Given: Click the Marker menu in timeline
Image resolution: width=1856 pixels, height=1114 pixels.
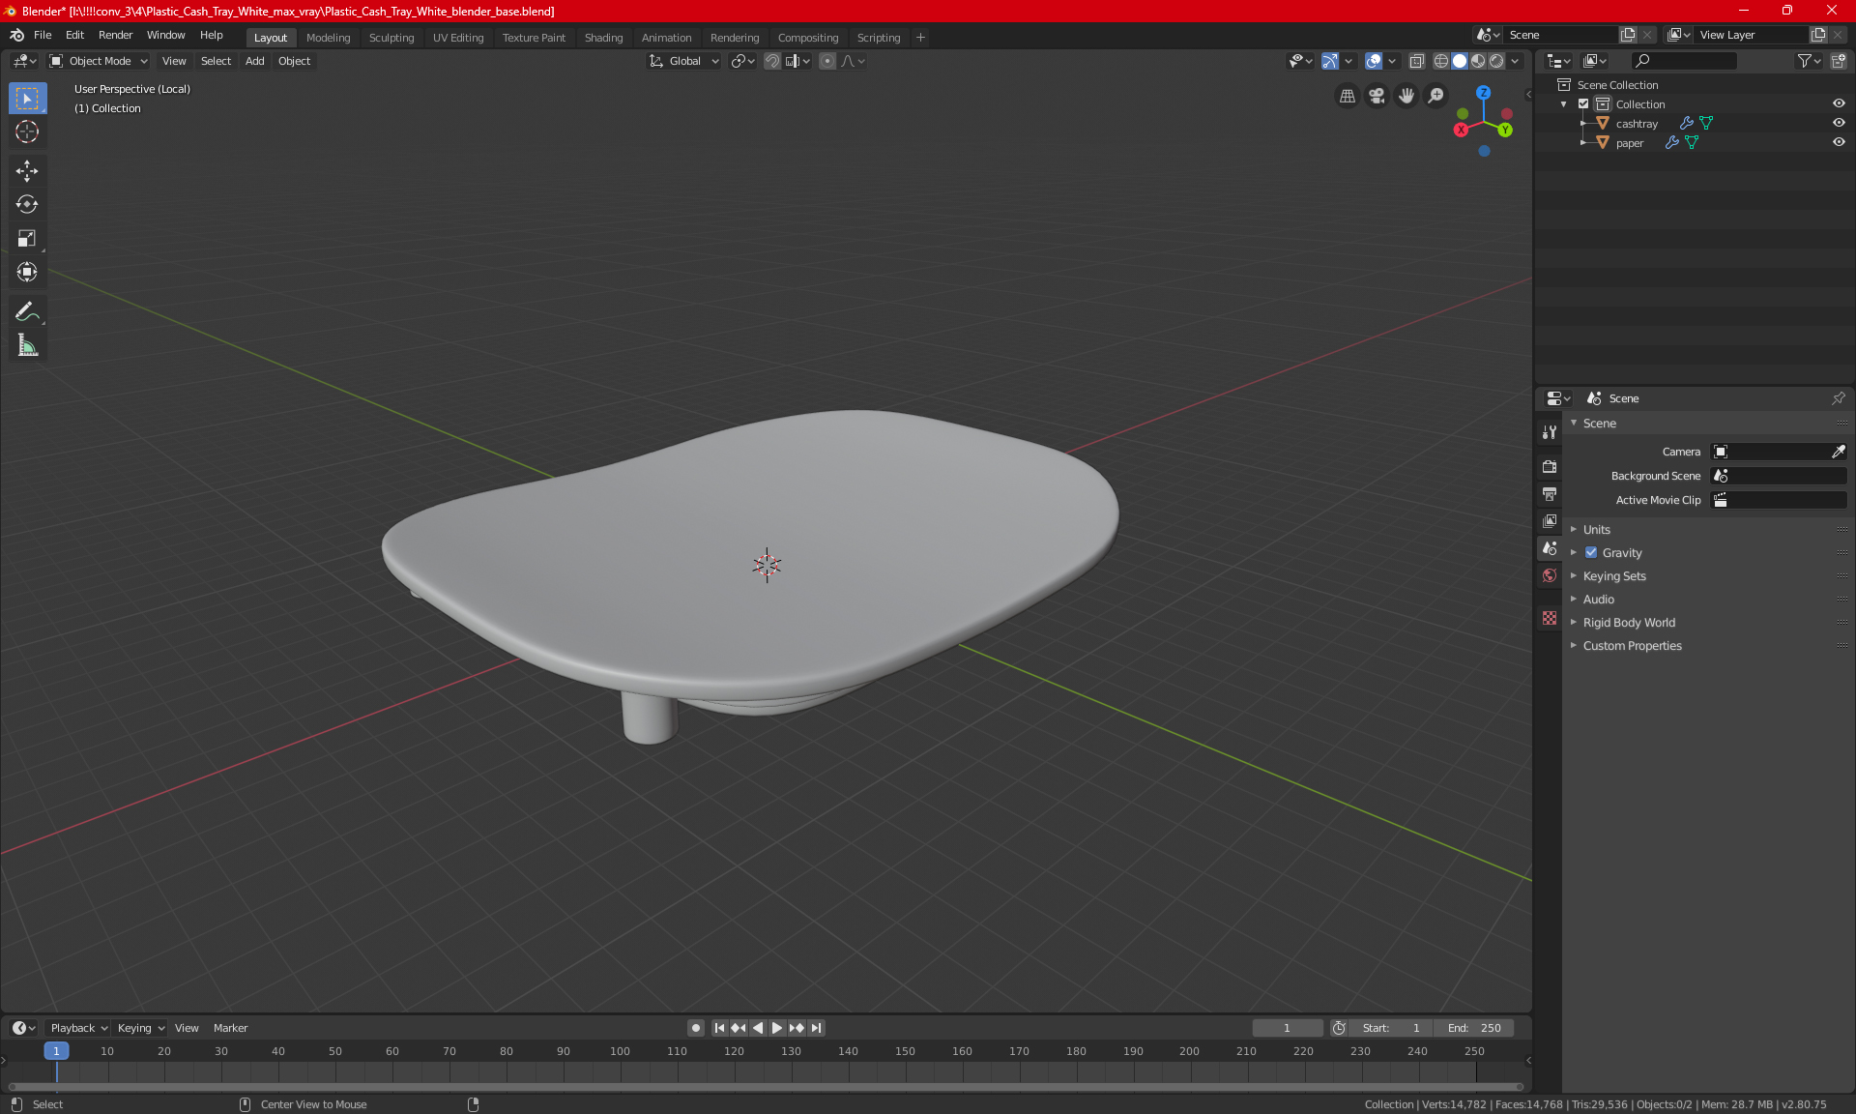Looking at the screenshot, I should 230,1028.
